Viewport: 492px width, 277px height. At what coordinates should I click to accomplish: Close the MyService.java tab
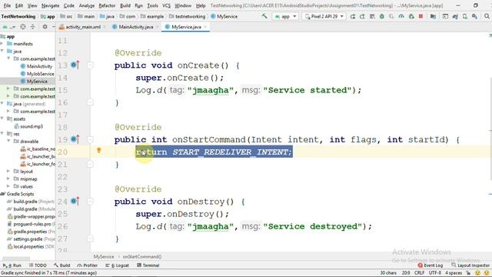[x=205, y=27]
